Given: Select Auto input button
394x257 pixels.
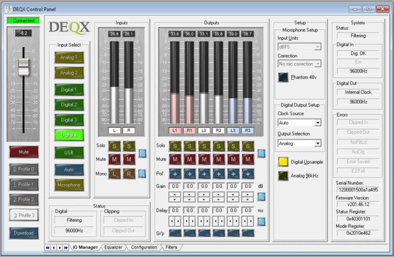Looking at the screenshot, I should (x=69, y=169).
